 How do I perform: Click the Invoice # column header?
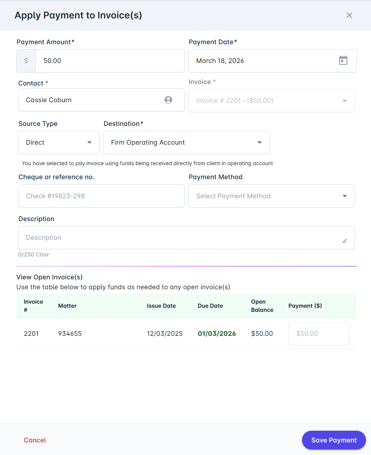click(33, 306)
